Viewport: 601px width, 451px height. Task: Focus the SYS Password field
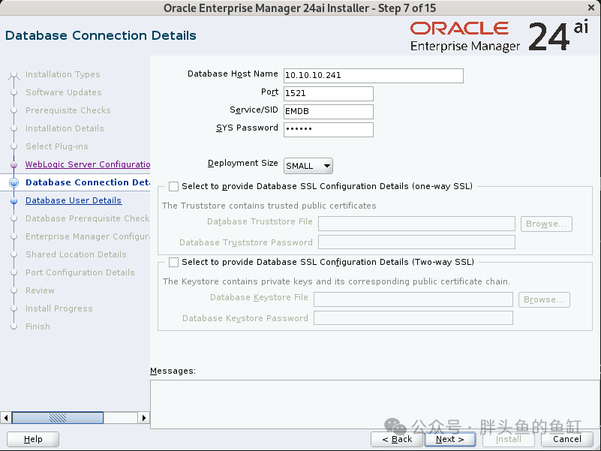[x=329, y=130]
